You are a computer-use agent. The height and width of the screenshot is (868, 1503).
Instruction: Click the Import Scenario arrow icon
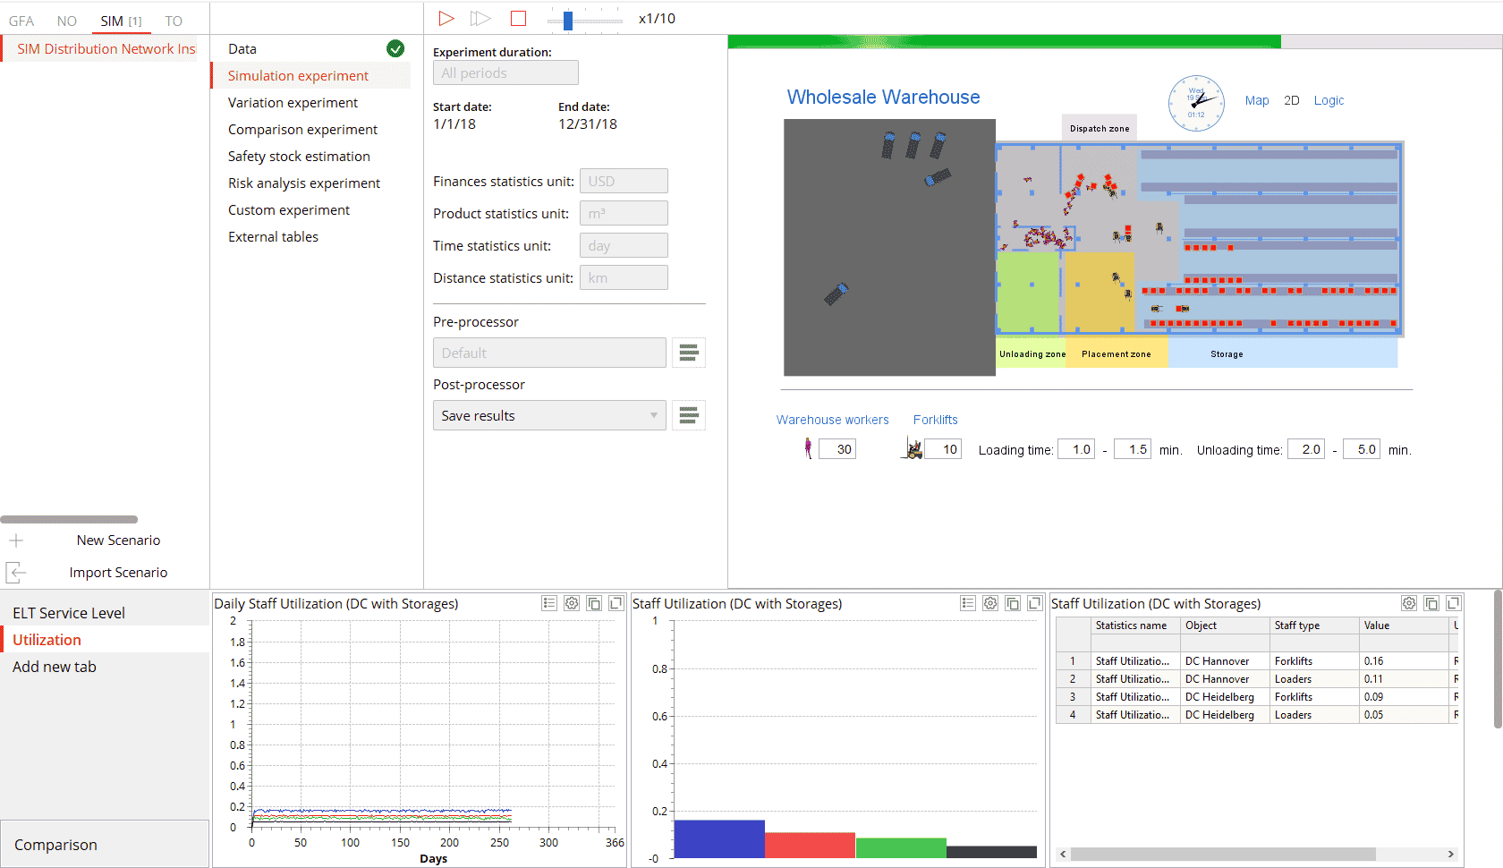[16, 573]
